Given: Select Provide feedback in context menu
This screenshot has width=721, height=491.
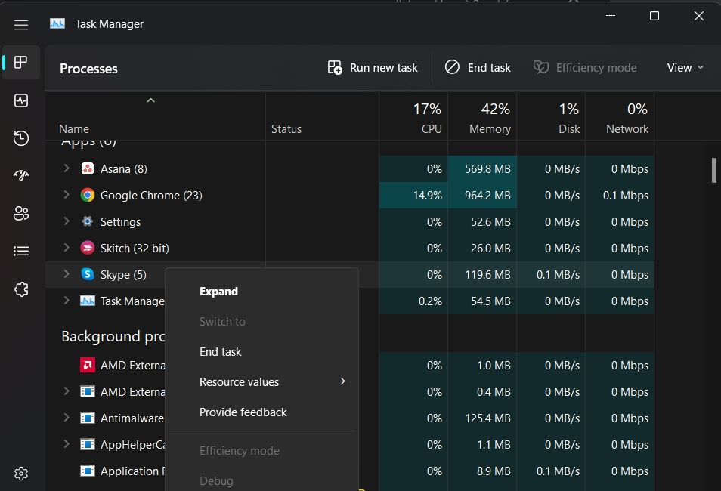Looking at the screenshot, I should coord(243,412).
